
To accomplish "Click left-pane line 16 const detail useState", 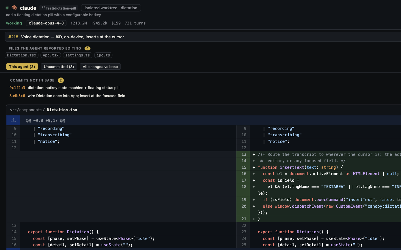I will click(x=121, y=245).
